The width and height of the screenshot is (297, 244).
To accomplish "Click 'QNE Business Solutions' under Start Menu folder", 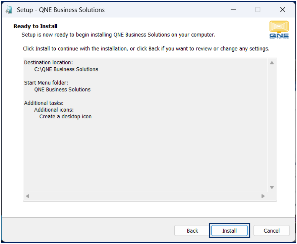I will coord(62,89).
